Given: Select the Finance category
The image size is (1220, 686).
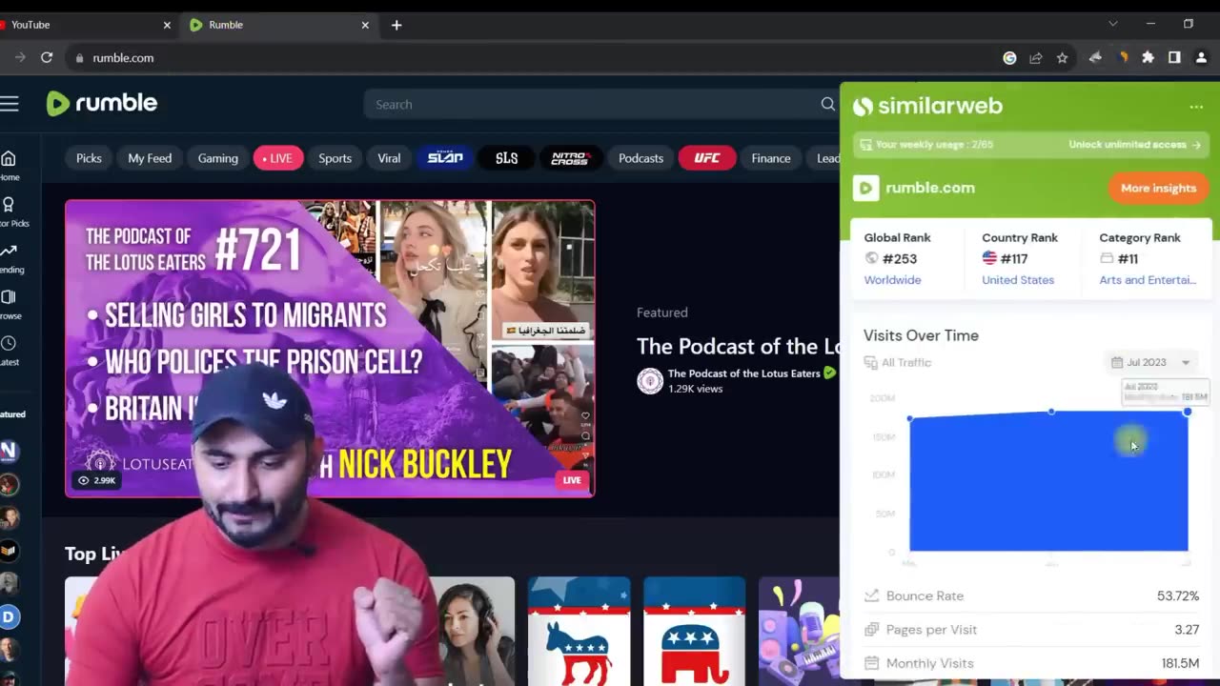Looking at the screenshot, I should (771, 158).
